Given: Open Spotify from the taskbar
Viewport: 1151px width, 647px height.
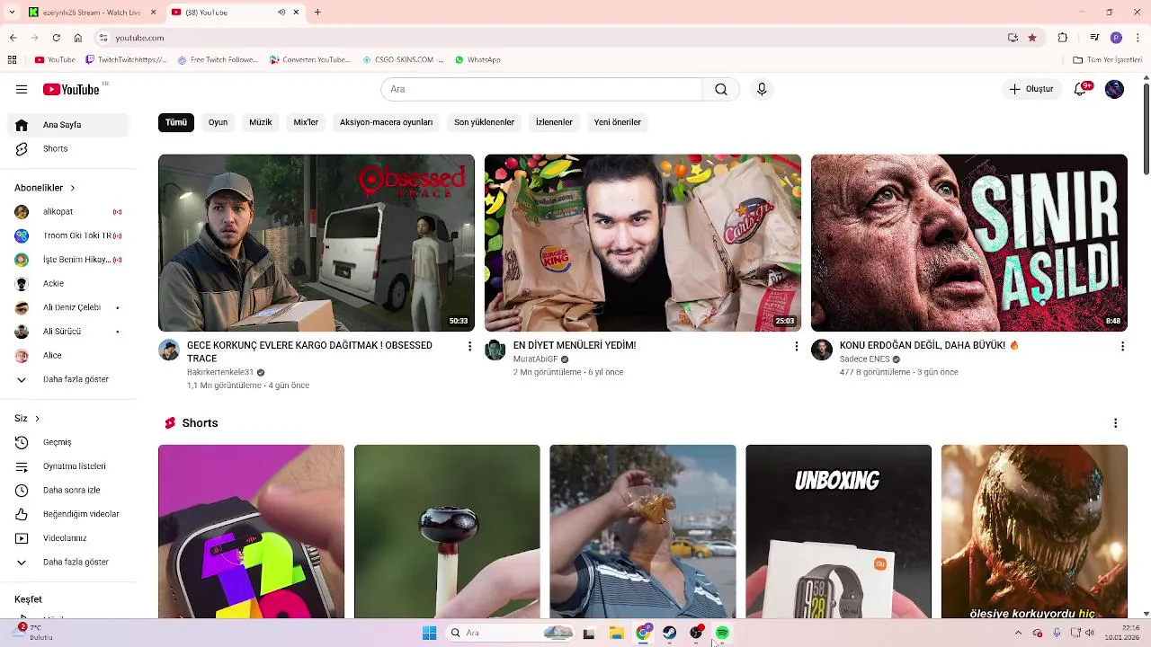Looking at the screenshot, I should 722,634.
